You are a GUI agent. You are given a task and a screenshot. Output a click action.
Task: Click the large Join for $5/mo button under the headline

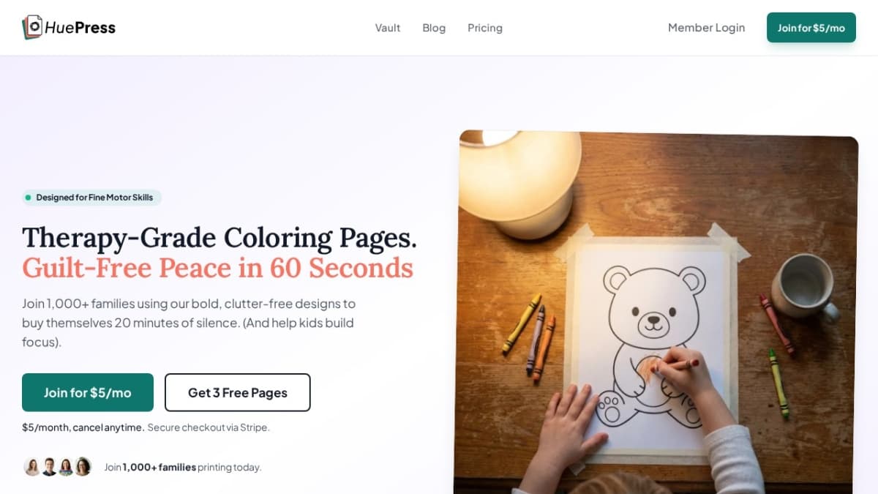(88, 392)
